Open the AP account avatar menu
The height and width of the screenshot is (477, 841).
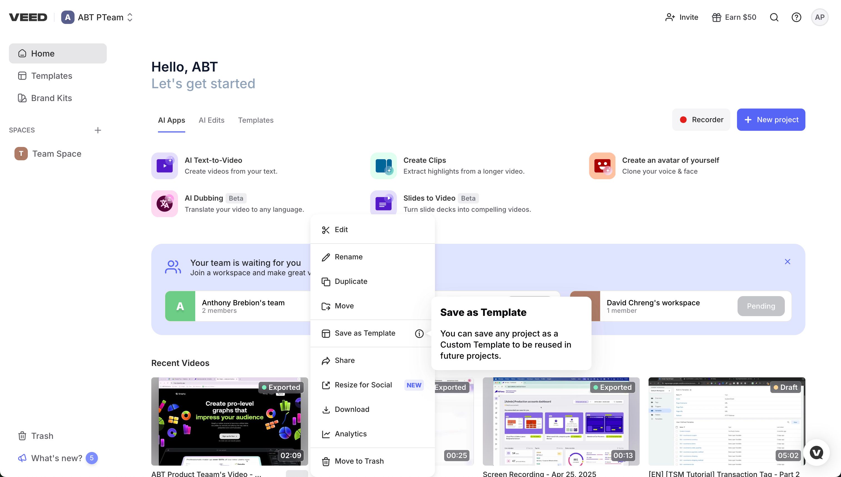tap(819, 17)
